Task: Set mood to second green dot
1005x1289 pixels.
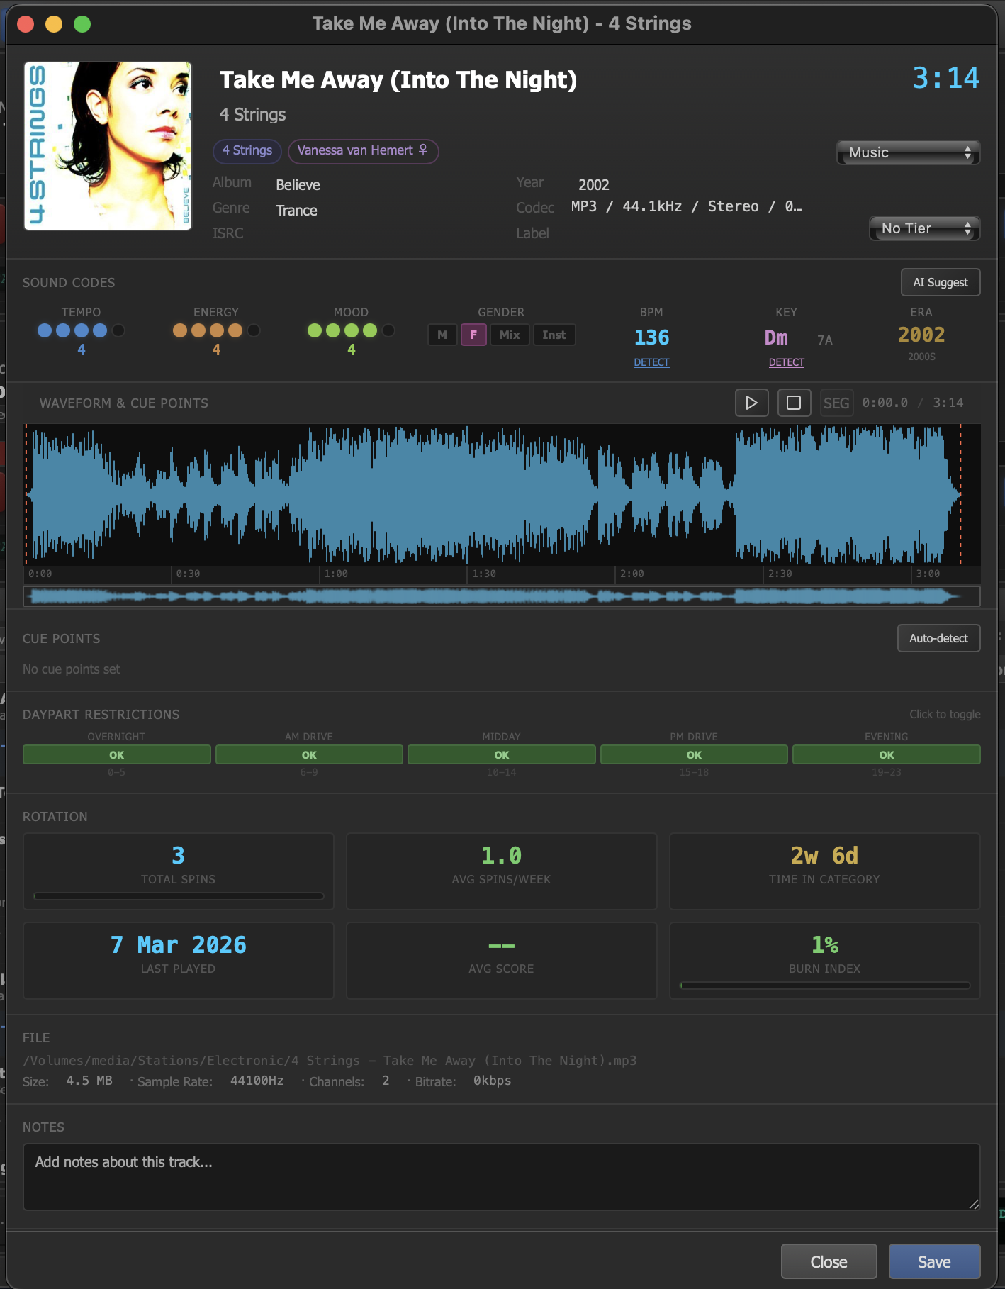Action: [333, 330]
